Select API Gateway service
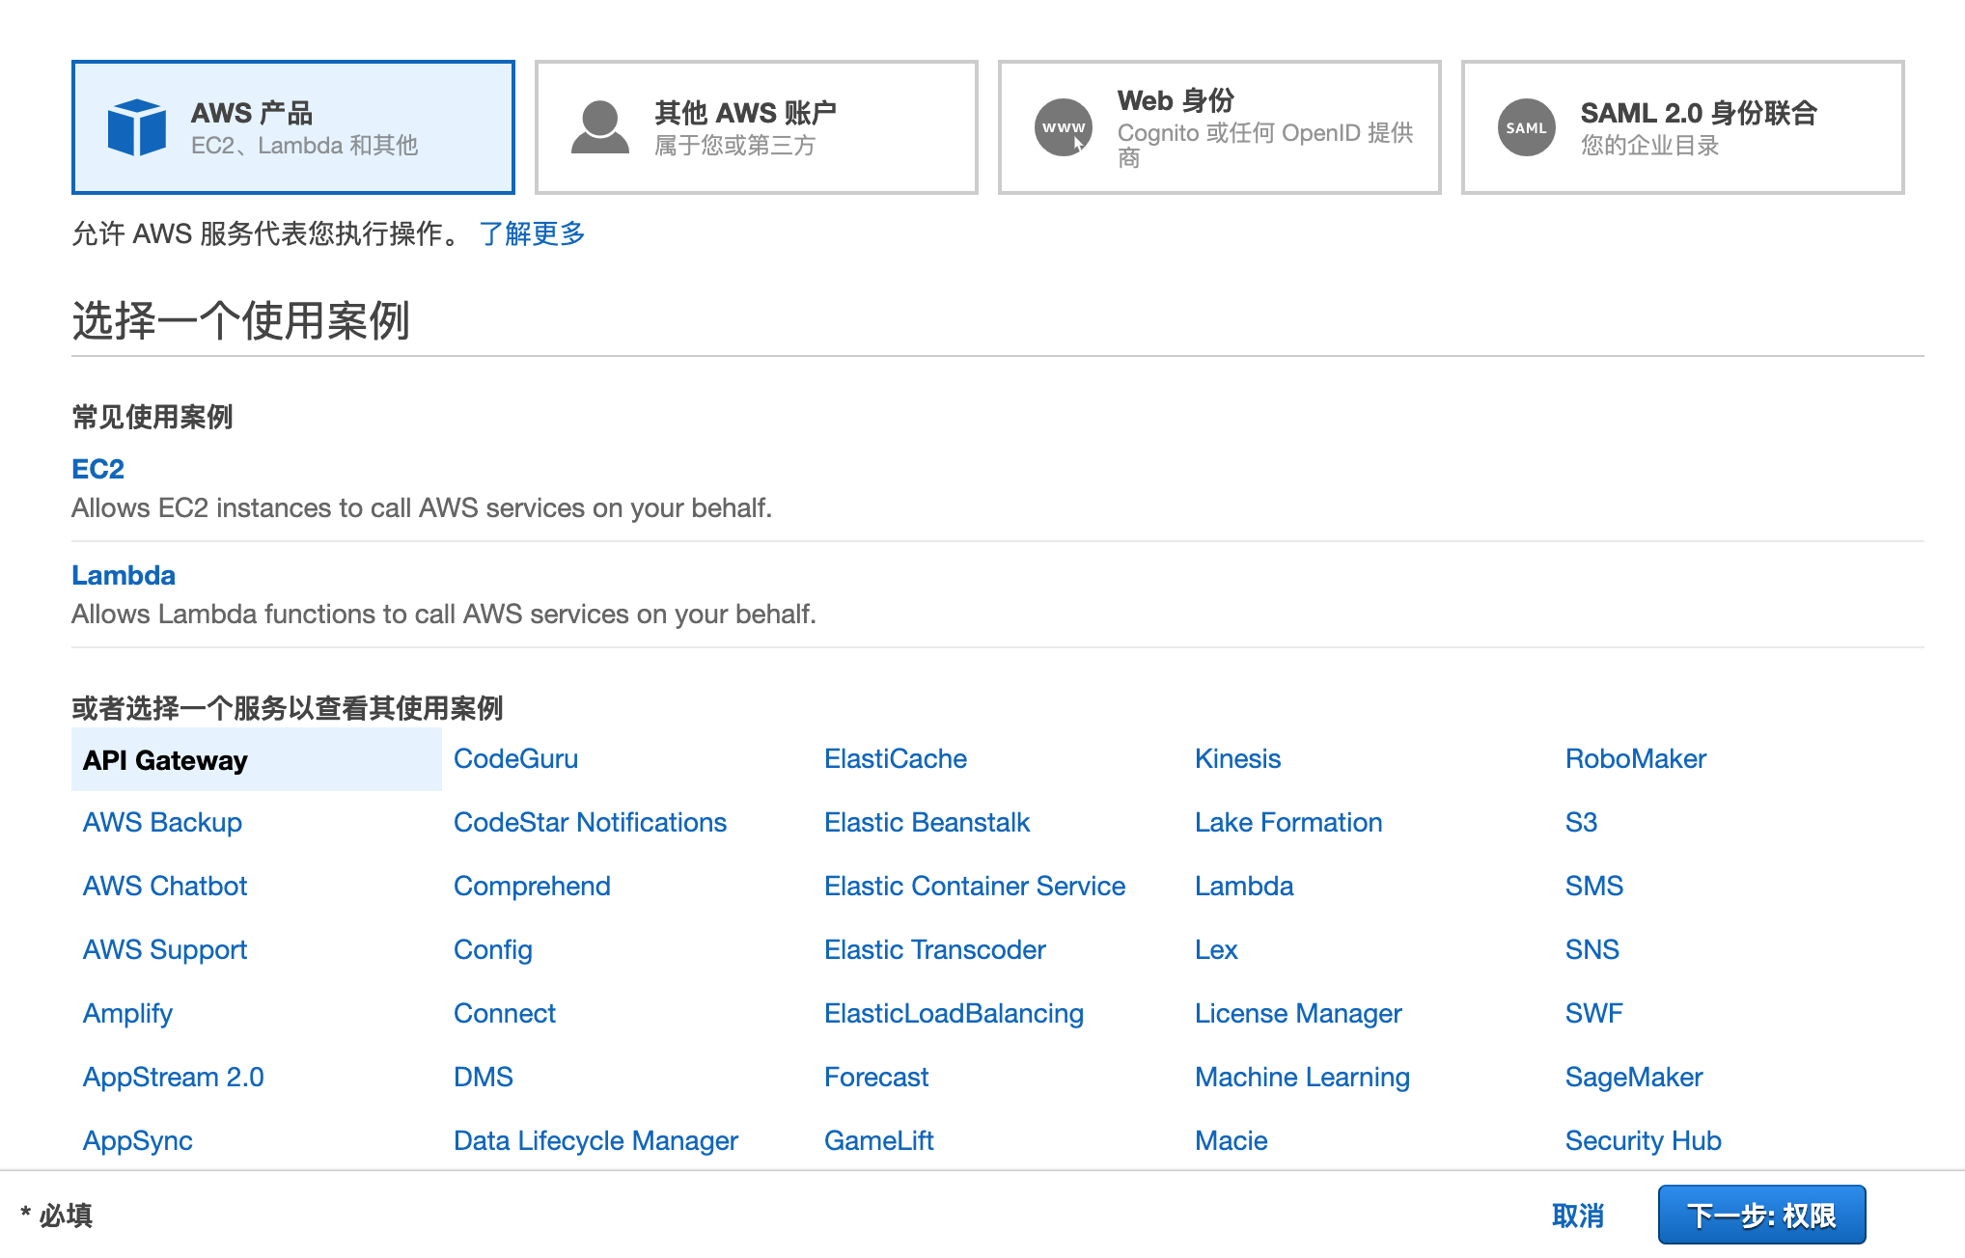Image resolution: width=1965 pixels, height=1258 pixels. 165,760
